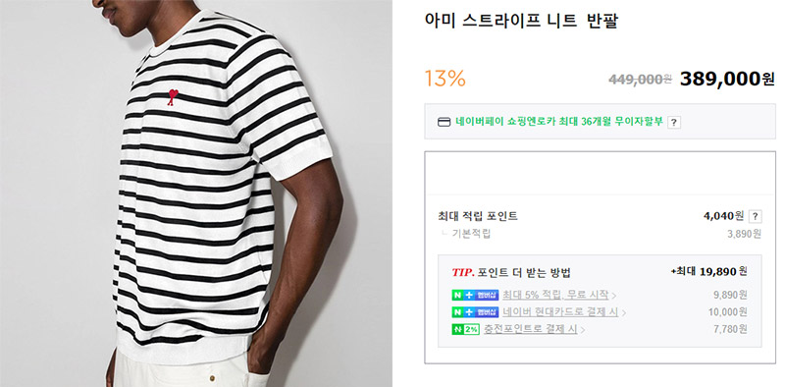
Task: Open the 네이버 현대카드로 결제 시 link
Action: [560, 311]
